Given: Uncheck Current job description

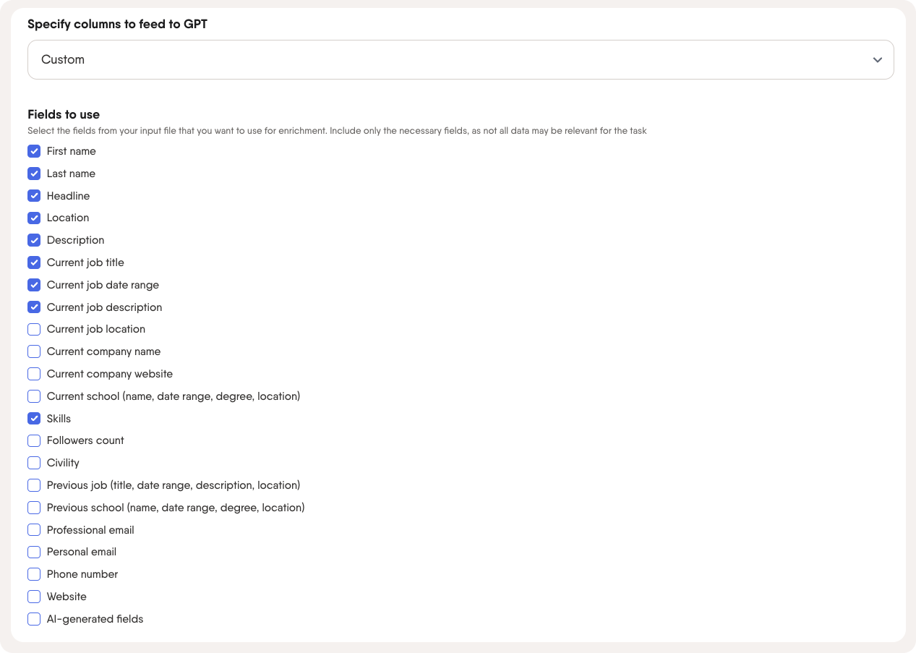Looking at the screenshot, I should pos(34,307).
